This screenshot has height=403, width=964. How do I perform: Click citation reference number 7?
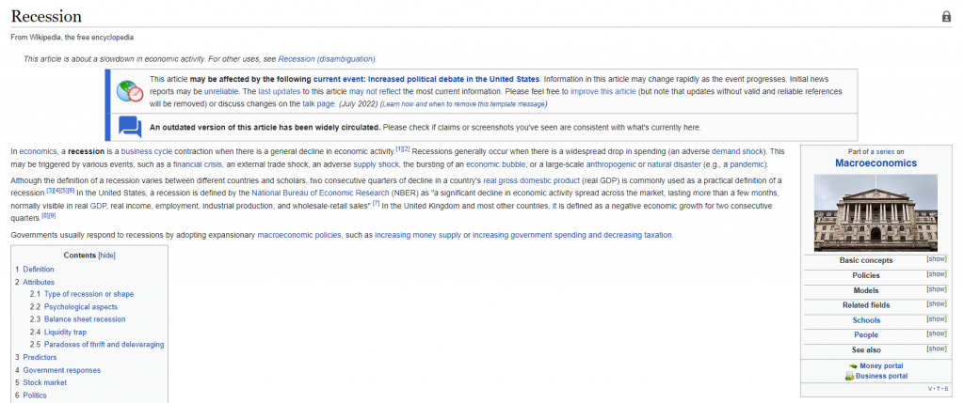click(x=376, y=203)
